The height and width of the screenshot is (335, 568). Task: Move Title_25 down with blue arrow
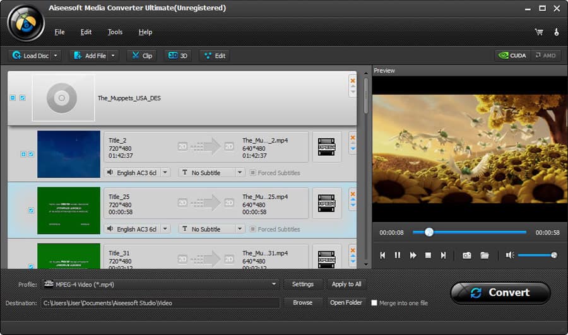tap(353, 205)
